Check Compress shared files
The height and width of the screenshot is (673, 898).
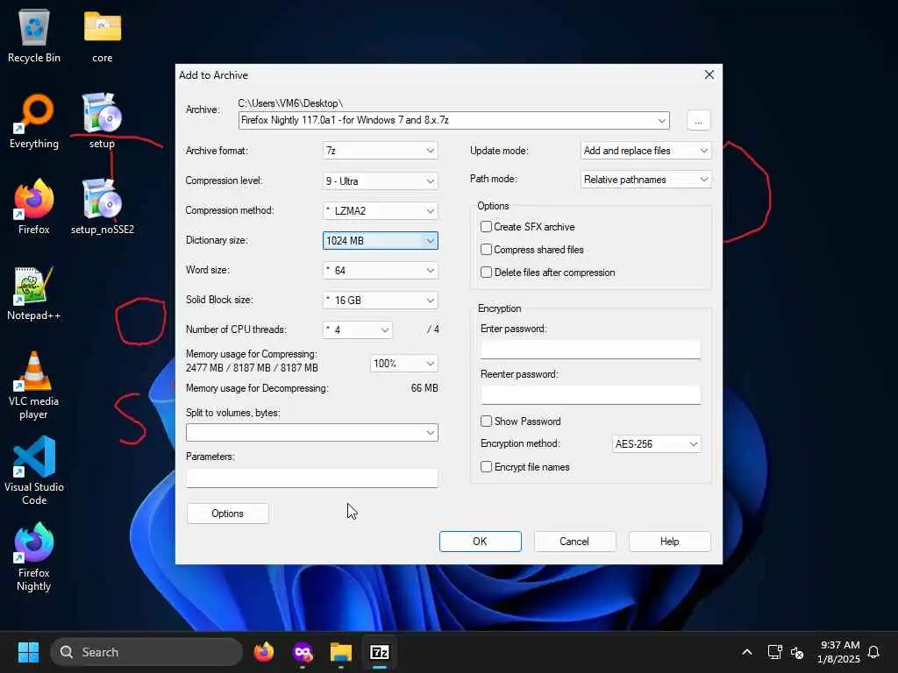pos(486,250)
